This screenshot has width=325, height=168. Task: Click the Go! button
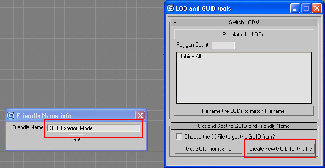click(76, 140)
